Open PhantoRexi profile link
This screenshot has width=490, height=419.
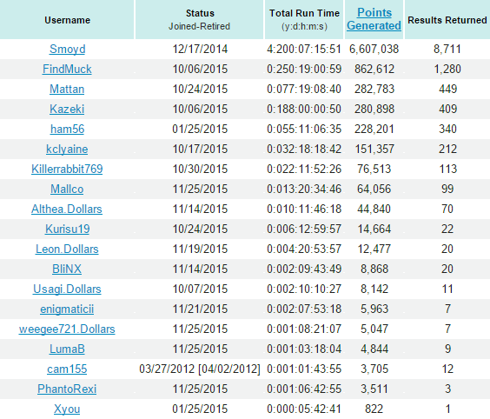(x=67, y=389)
